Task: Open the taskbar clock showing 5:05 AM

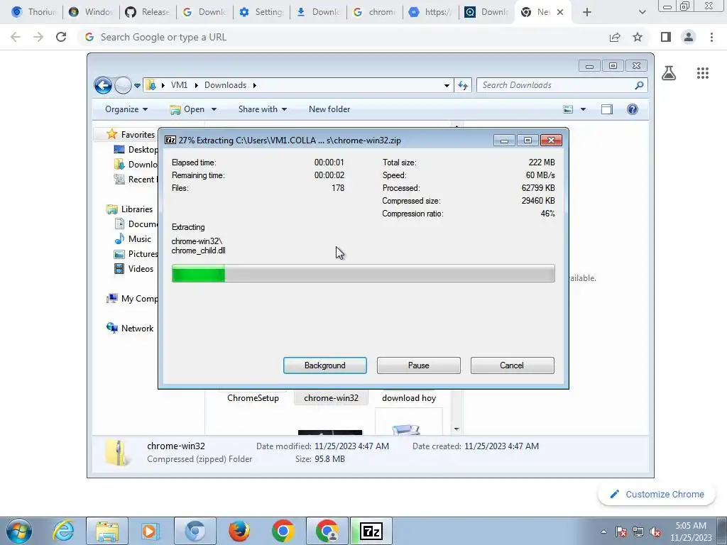Action: (x=691, y=532)
